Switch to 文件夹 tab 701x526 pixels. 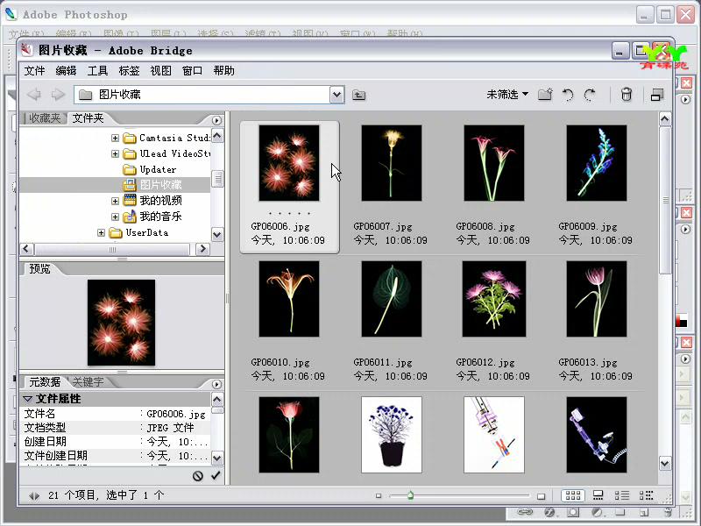tap(89, 118)
